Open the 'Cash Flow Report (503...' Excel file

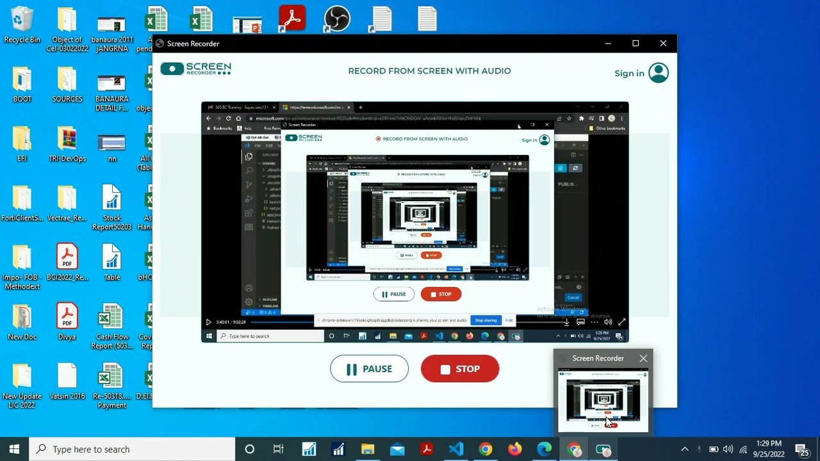[112, 327]
